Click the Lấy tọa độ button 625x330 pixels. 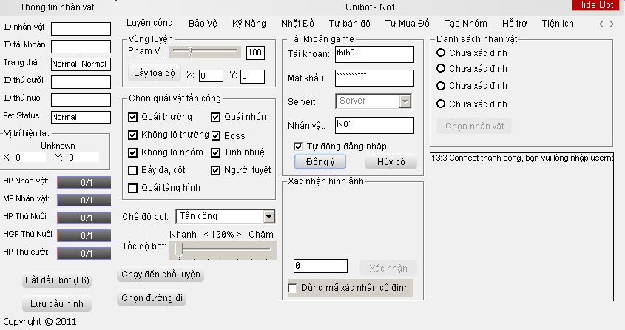155,73
